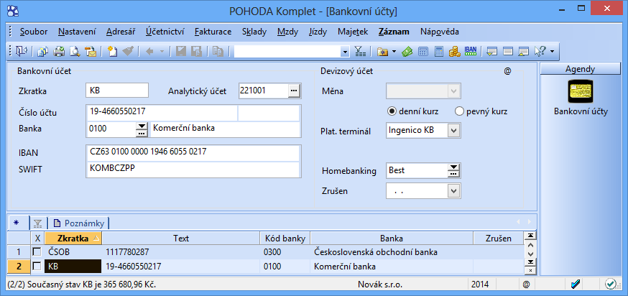Click the printer icon in toolbar

point(59,51)
